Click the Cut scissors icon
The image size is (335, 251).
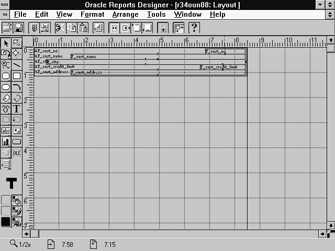(x=60, y=27)
